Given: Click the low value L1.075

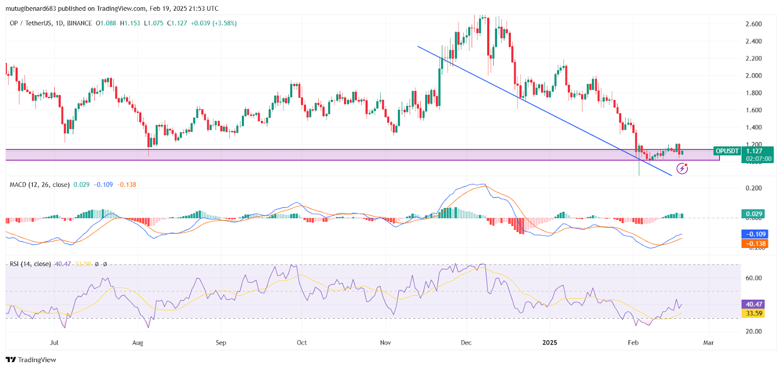Looking at the screenshot, I should (153, 23).
